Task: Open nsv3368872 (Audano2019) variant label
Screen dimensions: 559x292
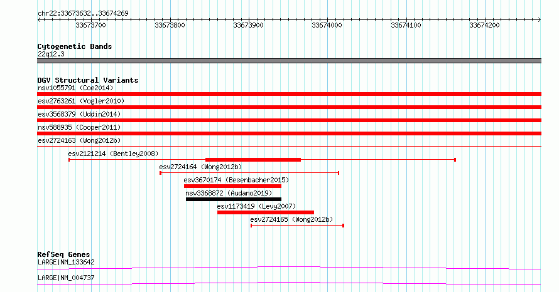Action: coord(229,193)
